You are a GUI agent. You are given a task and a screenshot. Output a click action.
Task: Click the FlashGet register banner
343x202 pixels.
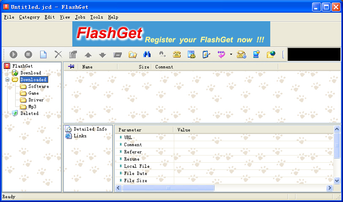(171, 34)
